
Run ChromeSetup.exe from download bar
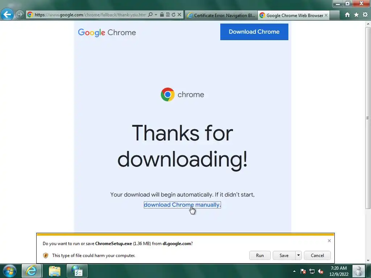[x=260, y=255]
